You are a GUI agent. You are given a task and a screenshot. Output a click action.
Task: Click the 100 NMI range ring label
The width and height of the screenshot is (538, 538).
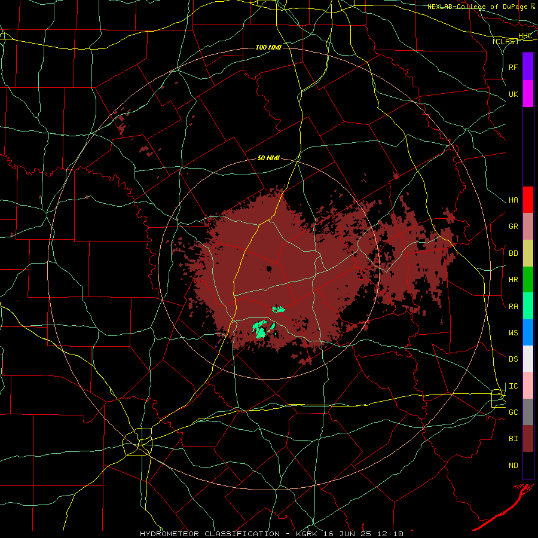click(268, 47)
